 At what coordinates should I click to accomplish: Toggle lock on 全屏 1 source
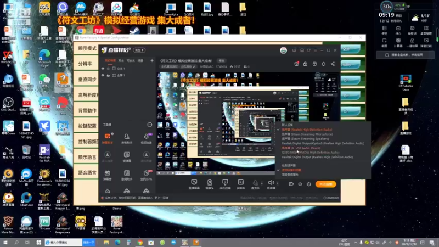(108, 75)
